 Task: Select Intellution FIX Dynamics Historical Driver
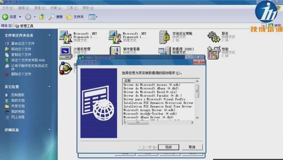158,103
